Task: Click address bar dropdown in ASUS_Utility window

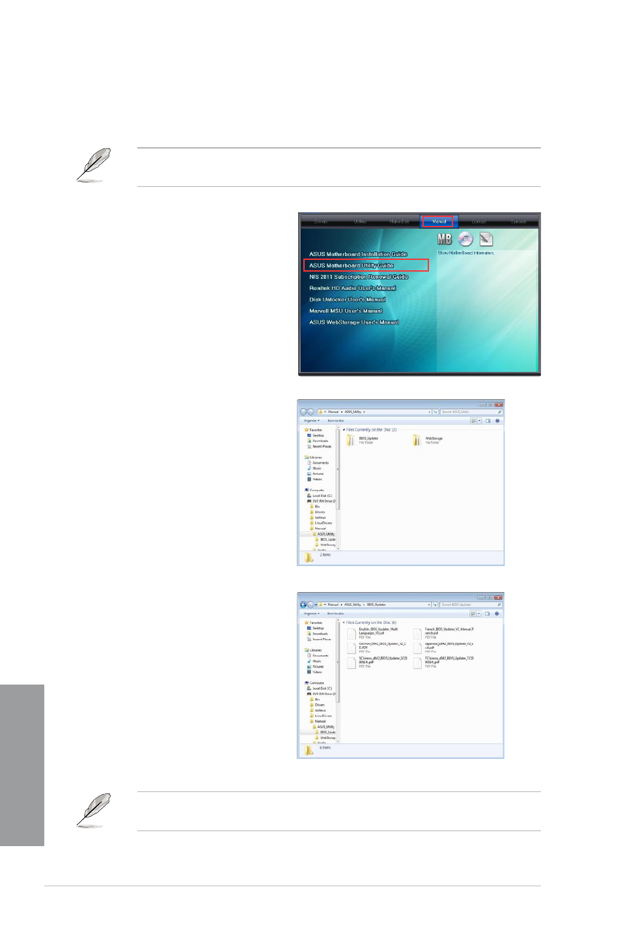Action: [x=430, y=412]
